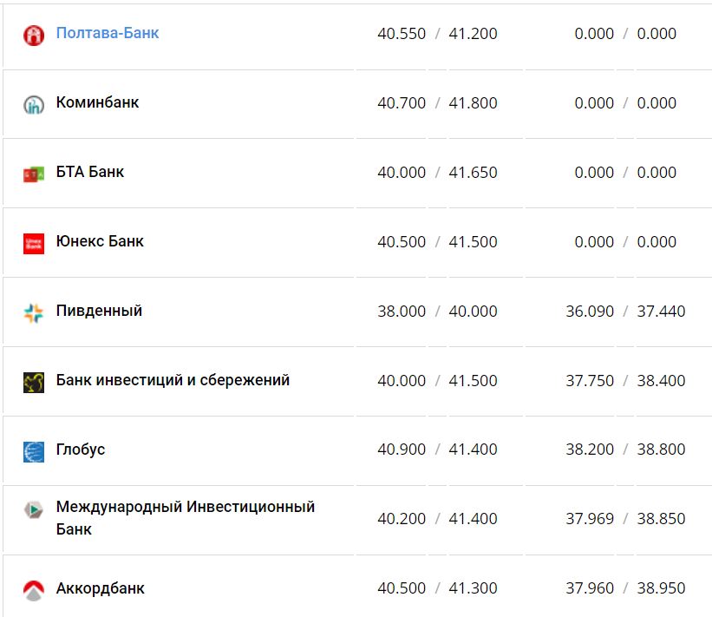Click the colorful Пивденный cross logo

coord(34,310)
